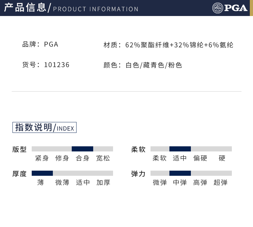Image resolution: width=253 pixels, height=227 pixels.
Task: Select the 紧身 fit label
Action: [42, 158]
